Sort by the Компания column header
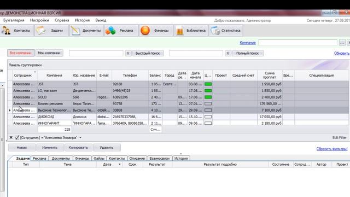This screenshot has height=197, width=350. coord(54,76)
